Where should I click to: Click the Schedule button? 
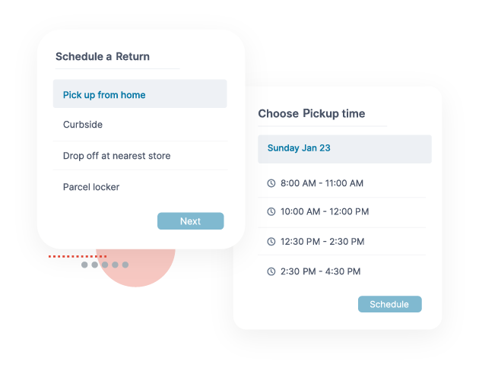pyautogui.click(x=390, y=304)
